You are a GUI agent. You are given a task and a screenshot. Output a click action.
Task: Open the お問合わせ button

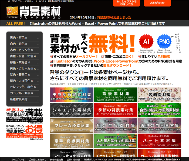tap(157, 3)
